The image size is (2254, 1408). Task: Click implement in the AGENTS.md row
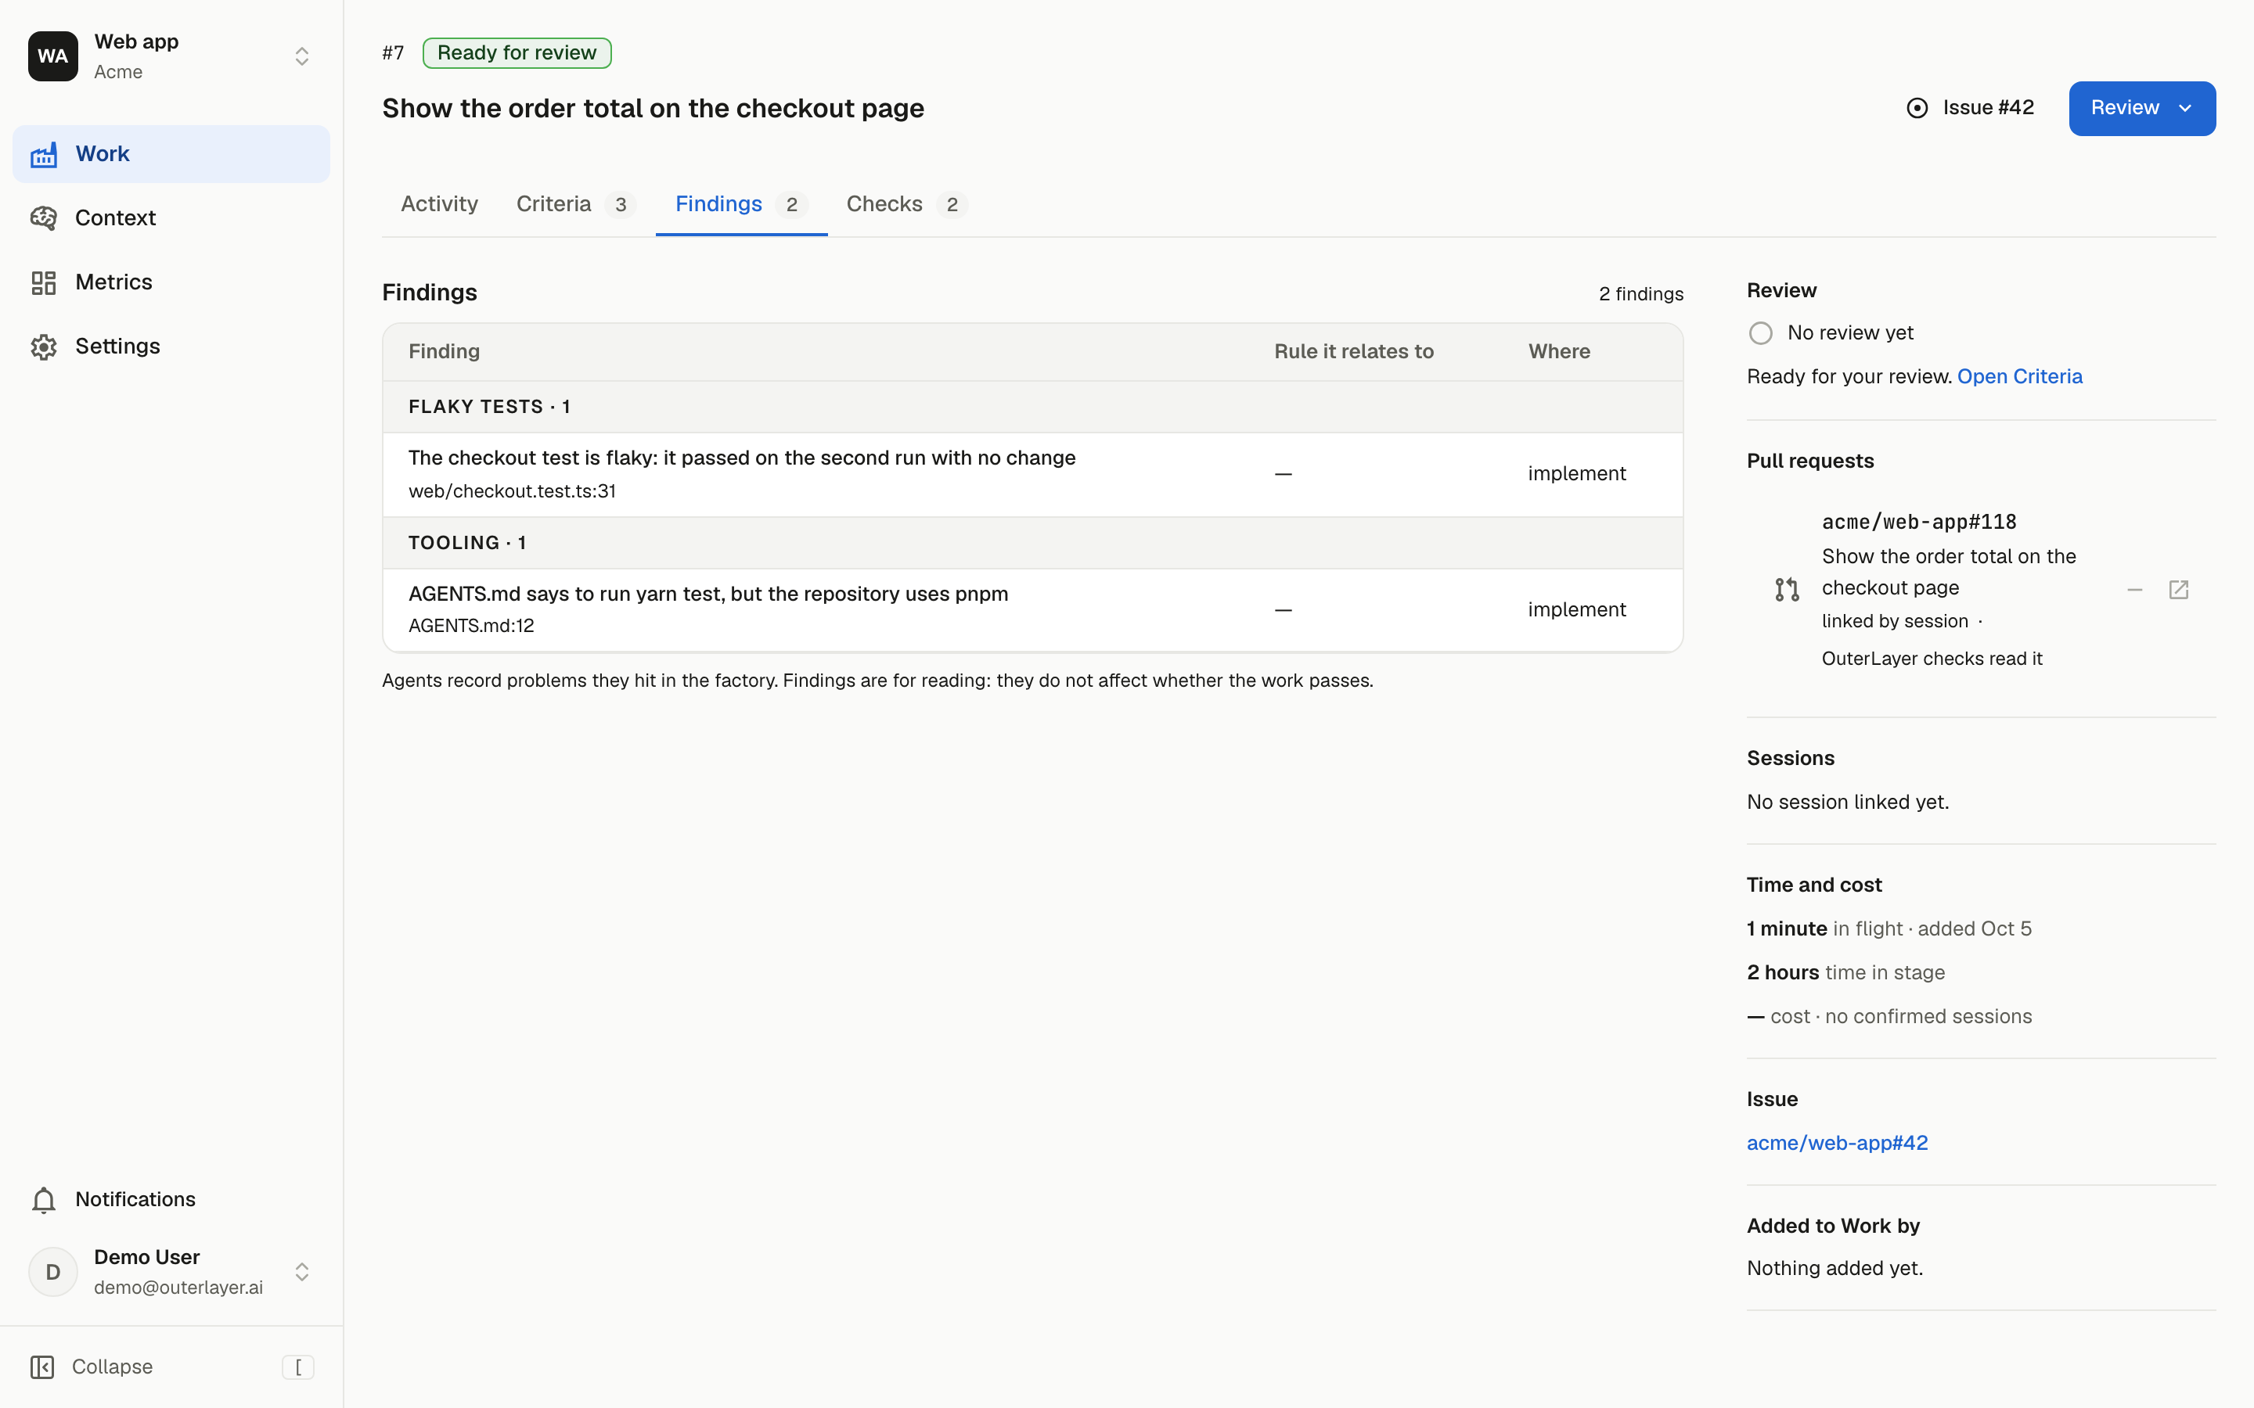coord(1577,610)
